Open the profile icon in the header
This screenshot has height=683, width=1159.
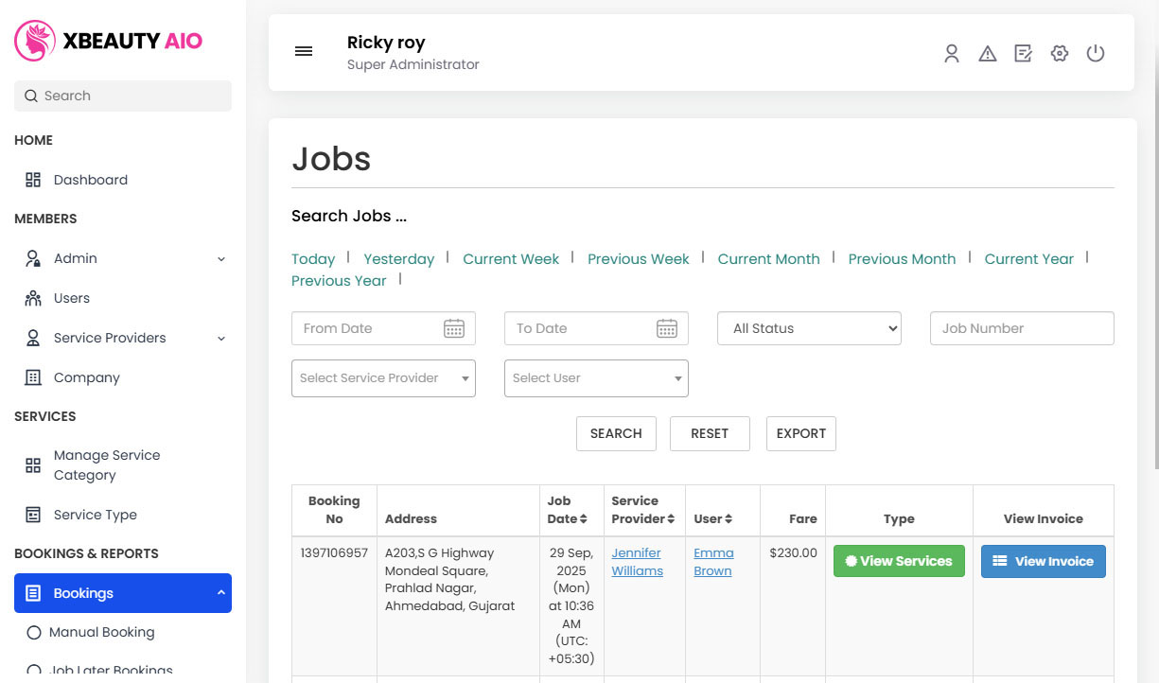(952, 53)
